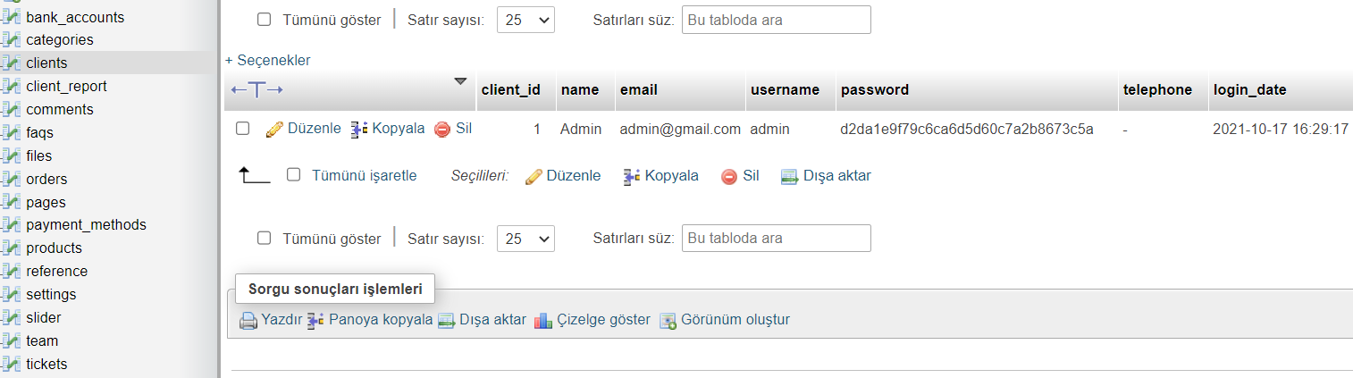Click the red Sil delete icon in row
The width and height of the screenshot is (1353, 378).
tap(441, 129)
